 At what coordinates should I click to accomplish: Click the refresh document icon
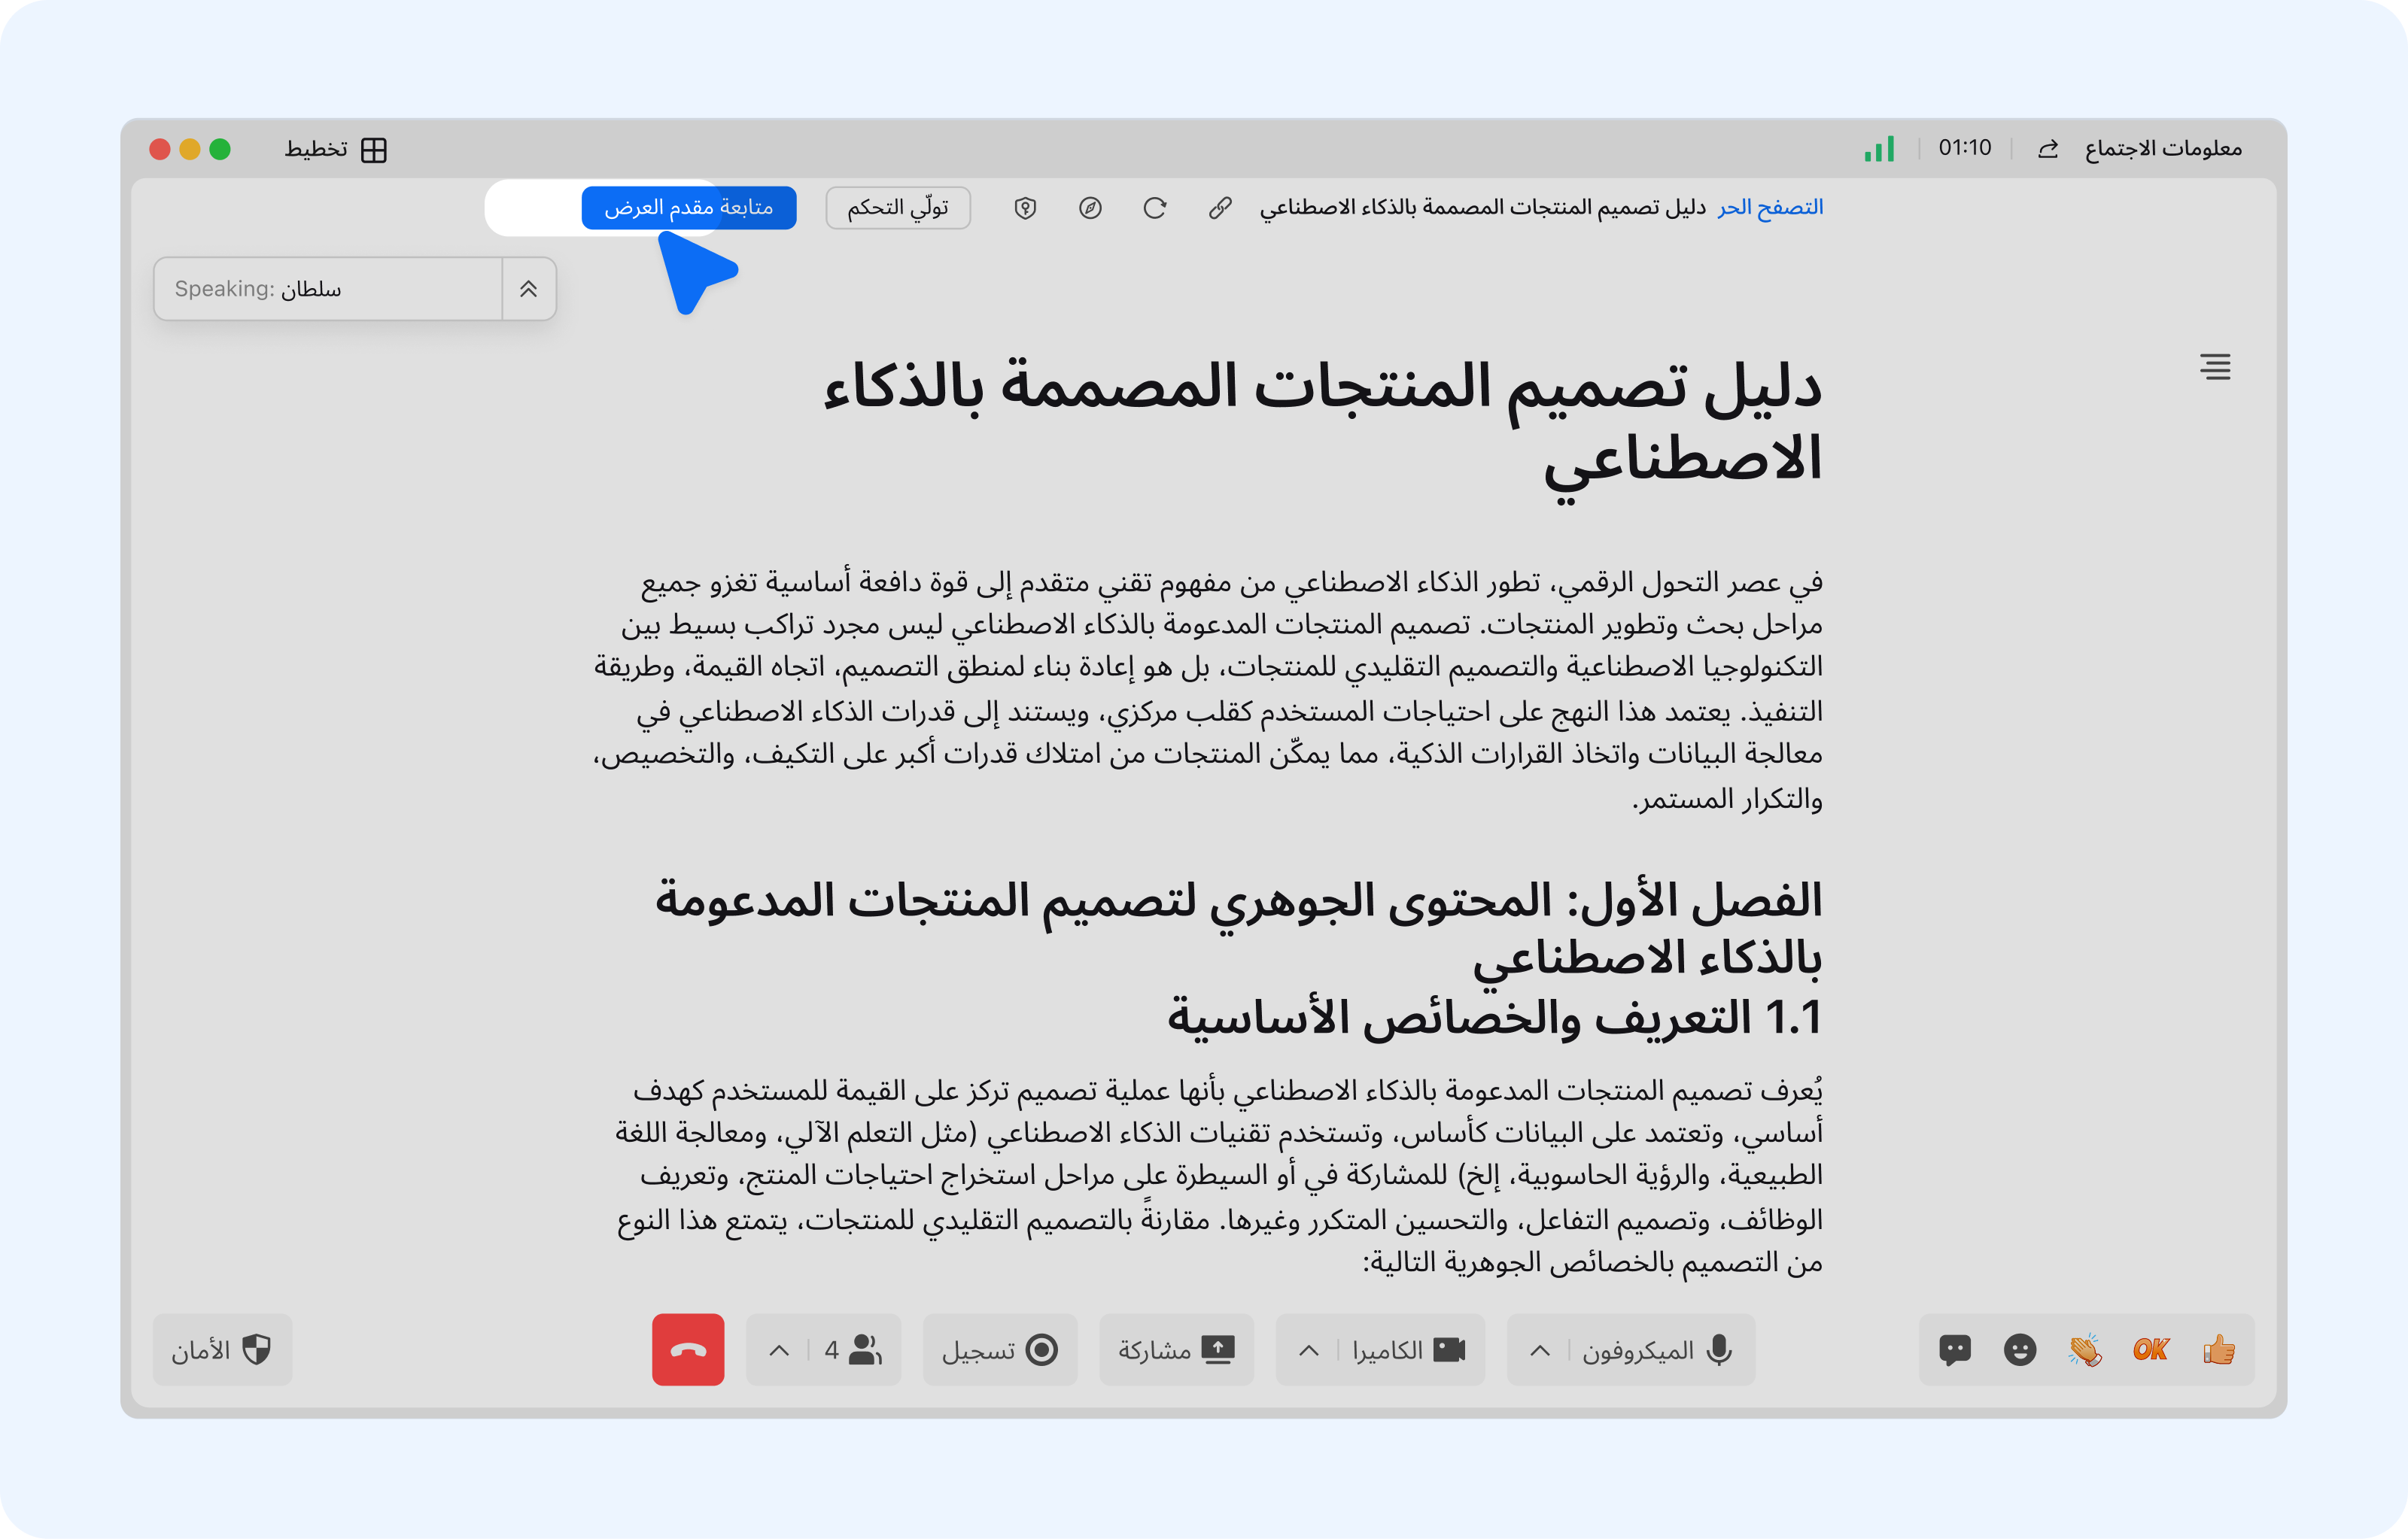pyautogui.click(x=1155, y=208)
